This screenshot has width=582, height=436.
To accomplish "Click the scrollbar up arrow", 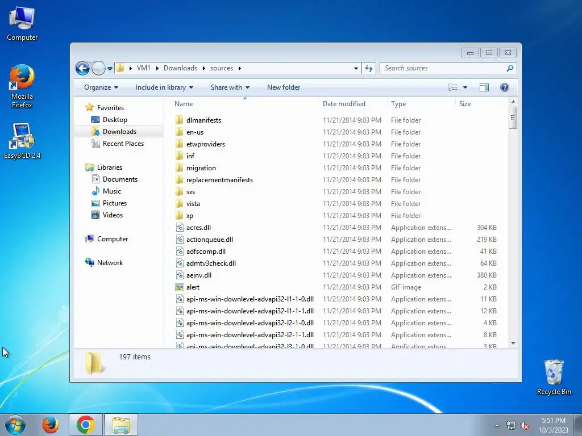I will coord(513,102).
